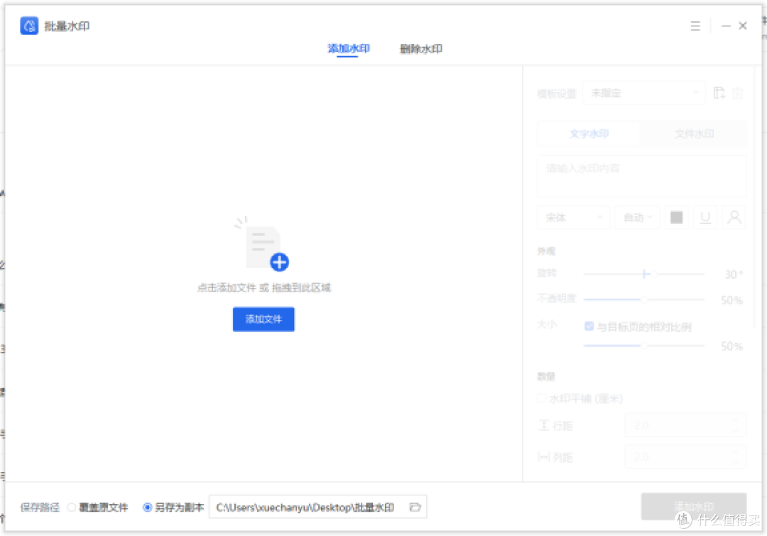
Task: Toggle the underline U icon
Action: 705,218
